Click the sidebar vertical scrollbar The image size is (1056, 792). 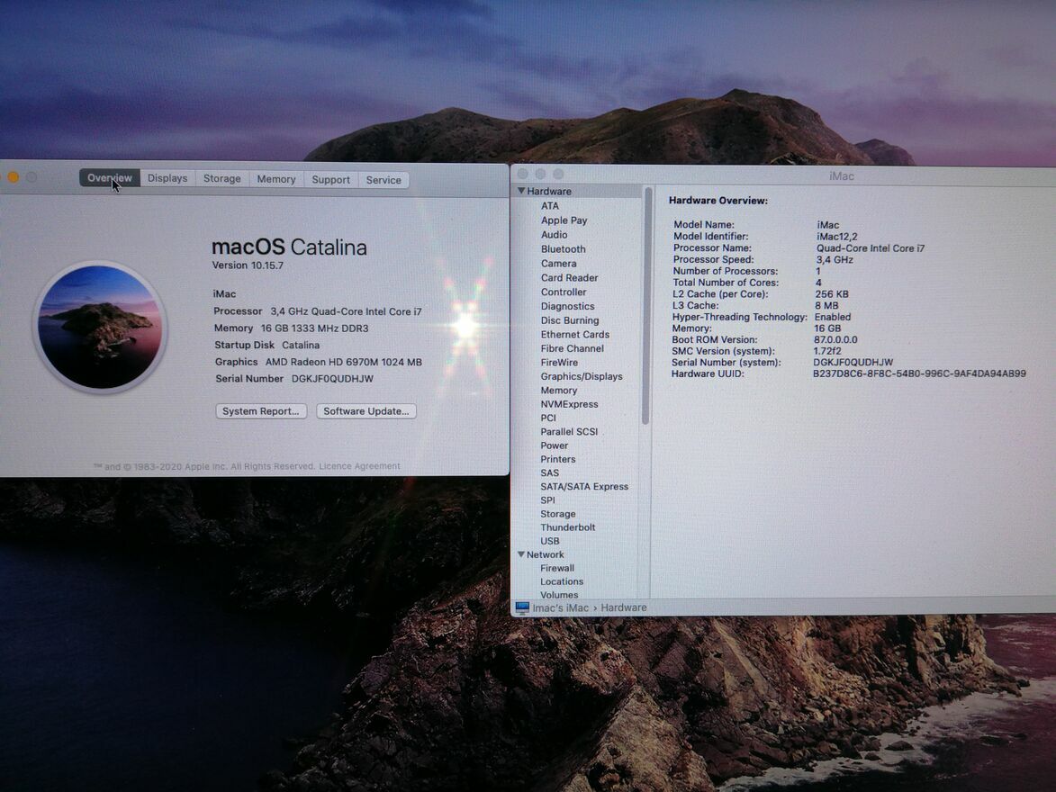[645, 306]
